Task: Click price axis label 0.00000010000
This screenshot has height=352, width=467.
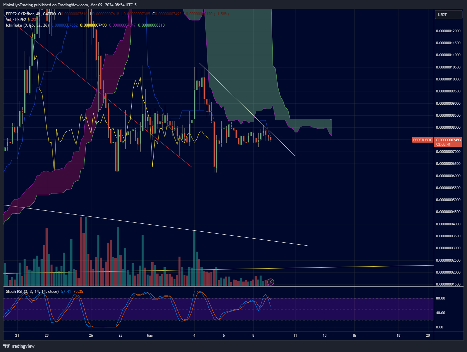Action: point(448,79)
